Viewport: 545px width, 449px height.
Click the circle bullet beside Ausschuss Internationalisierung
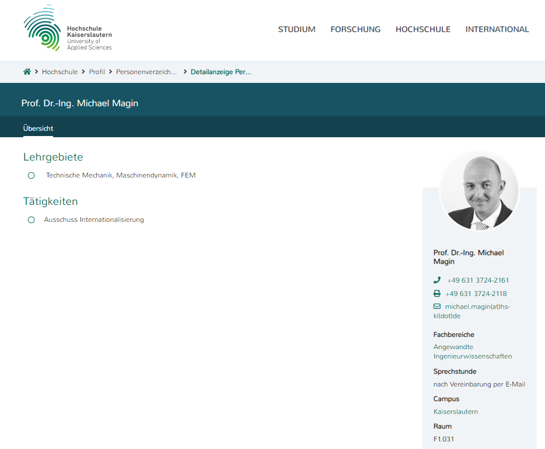32,220
